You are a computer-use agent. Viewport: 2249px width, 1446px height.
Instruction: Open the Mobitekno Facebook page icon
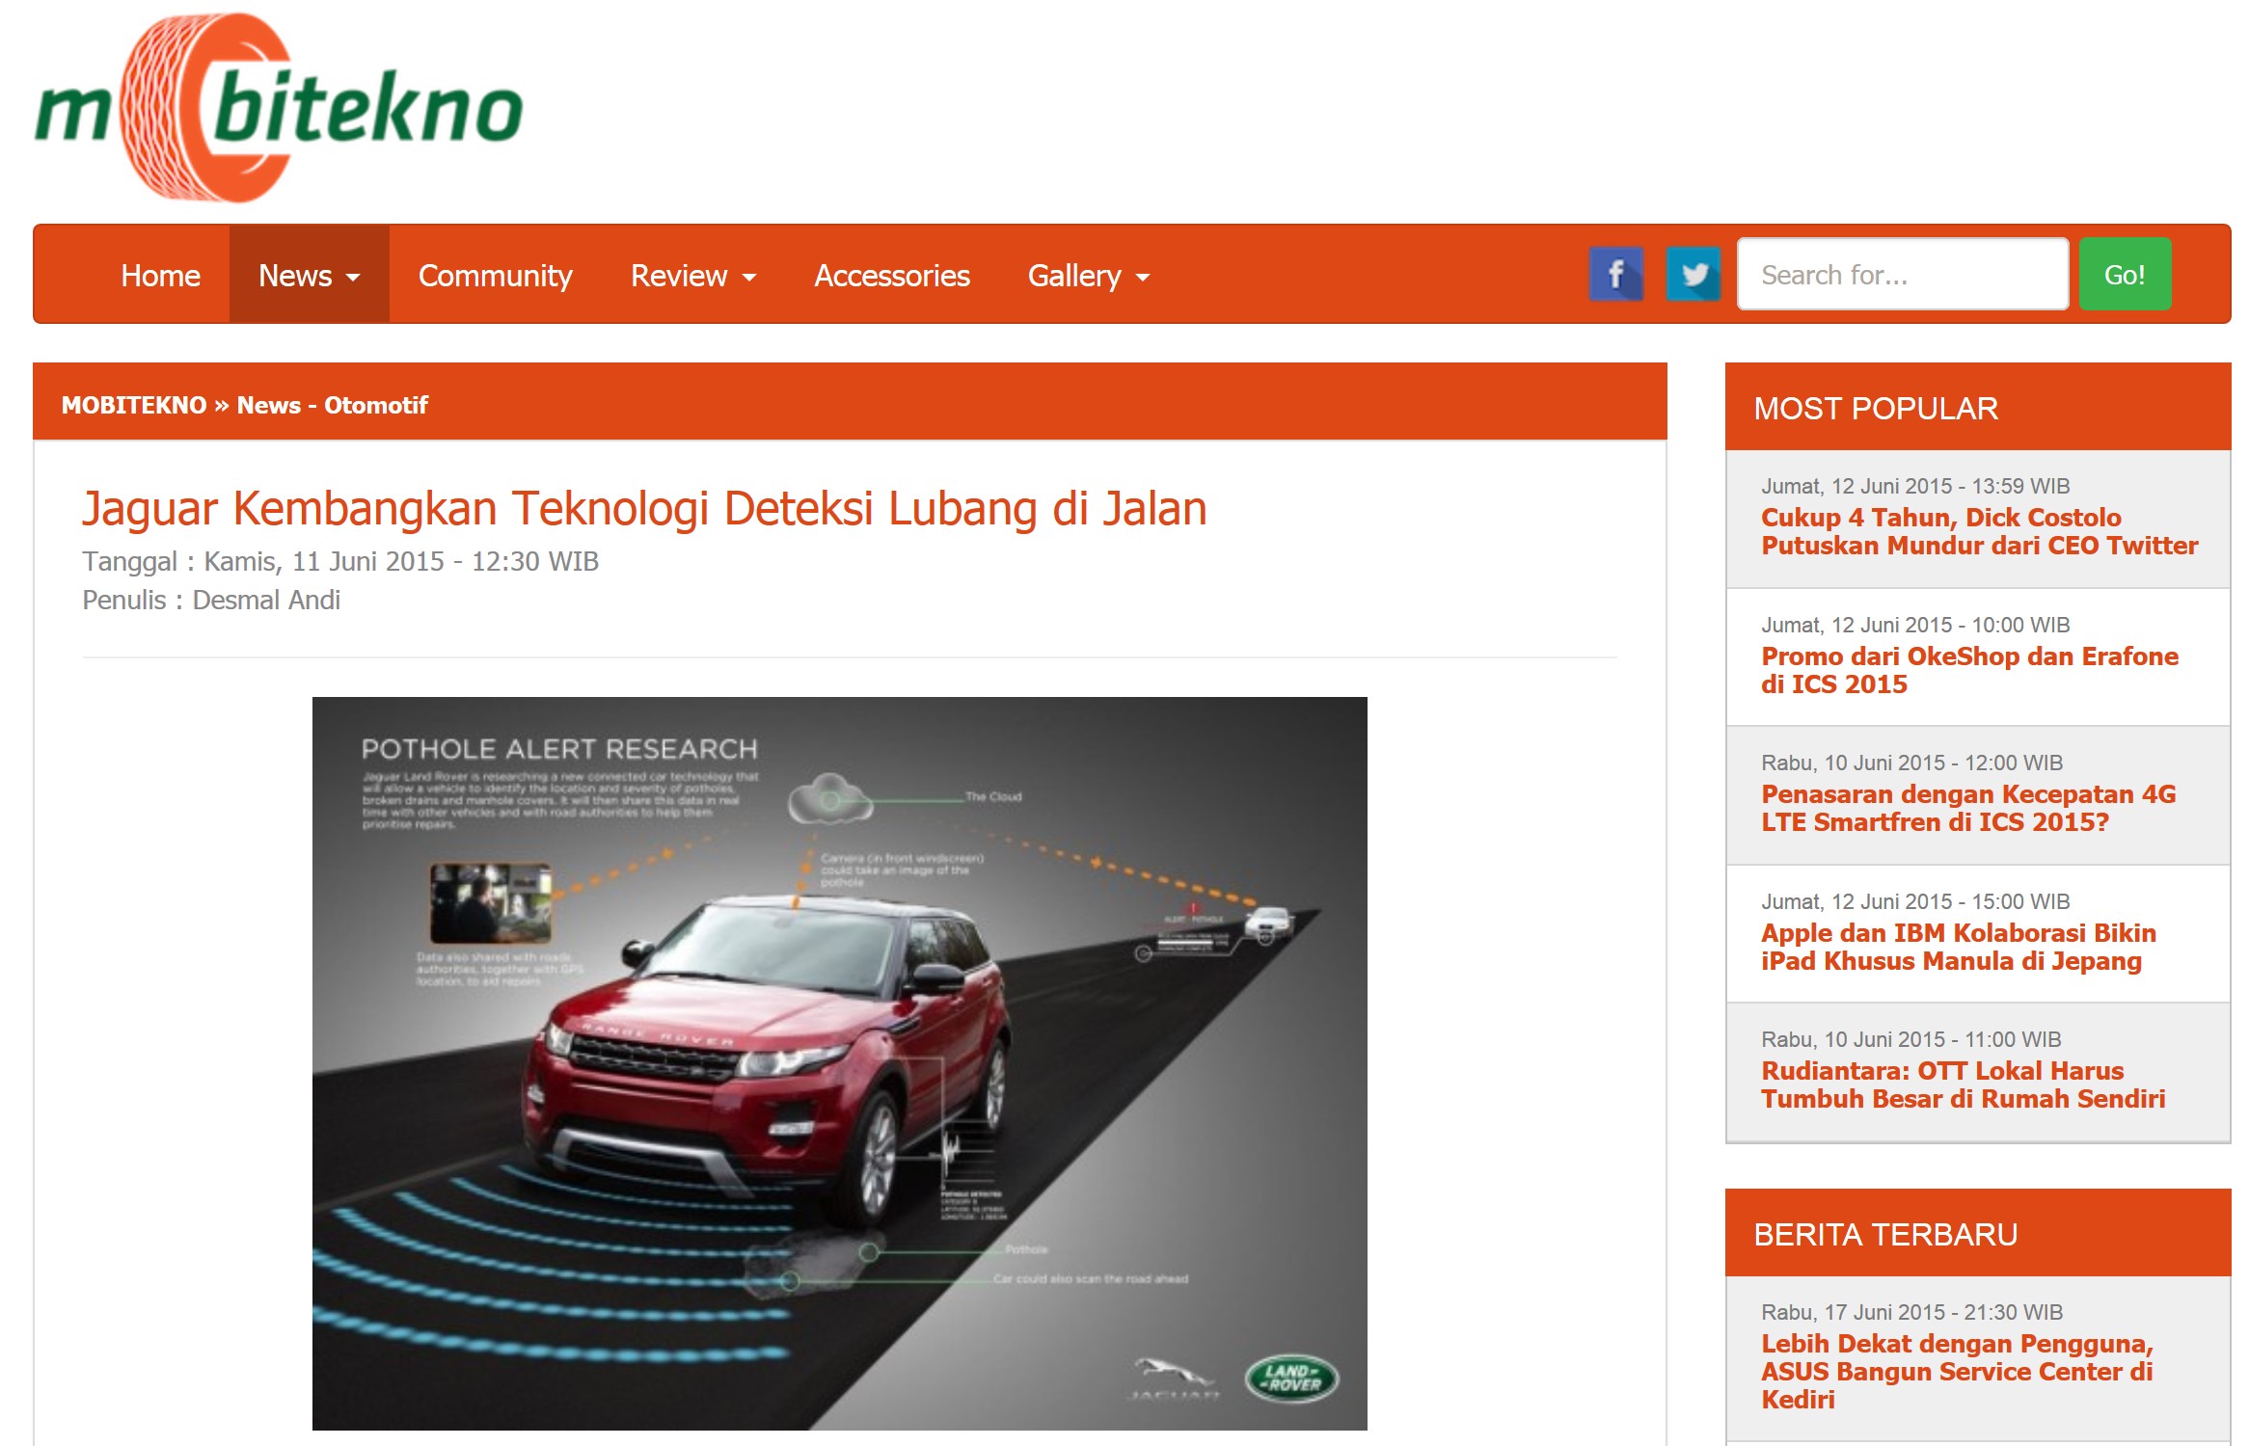point(1616,275)
